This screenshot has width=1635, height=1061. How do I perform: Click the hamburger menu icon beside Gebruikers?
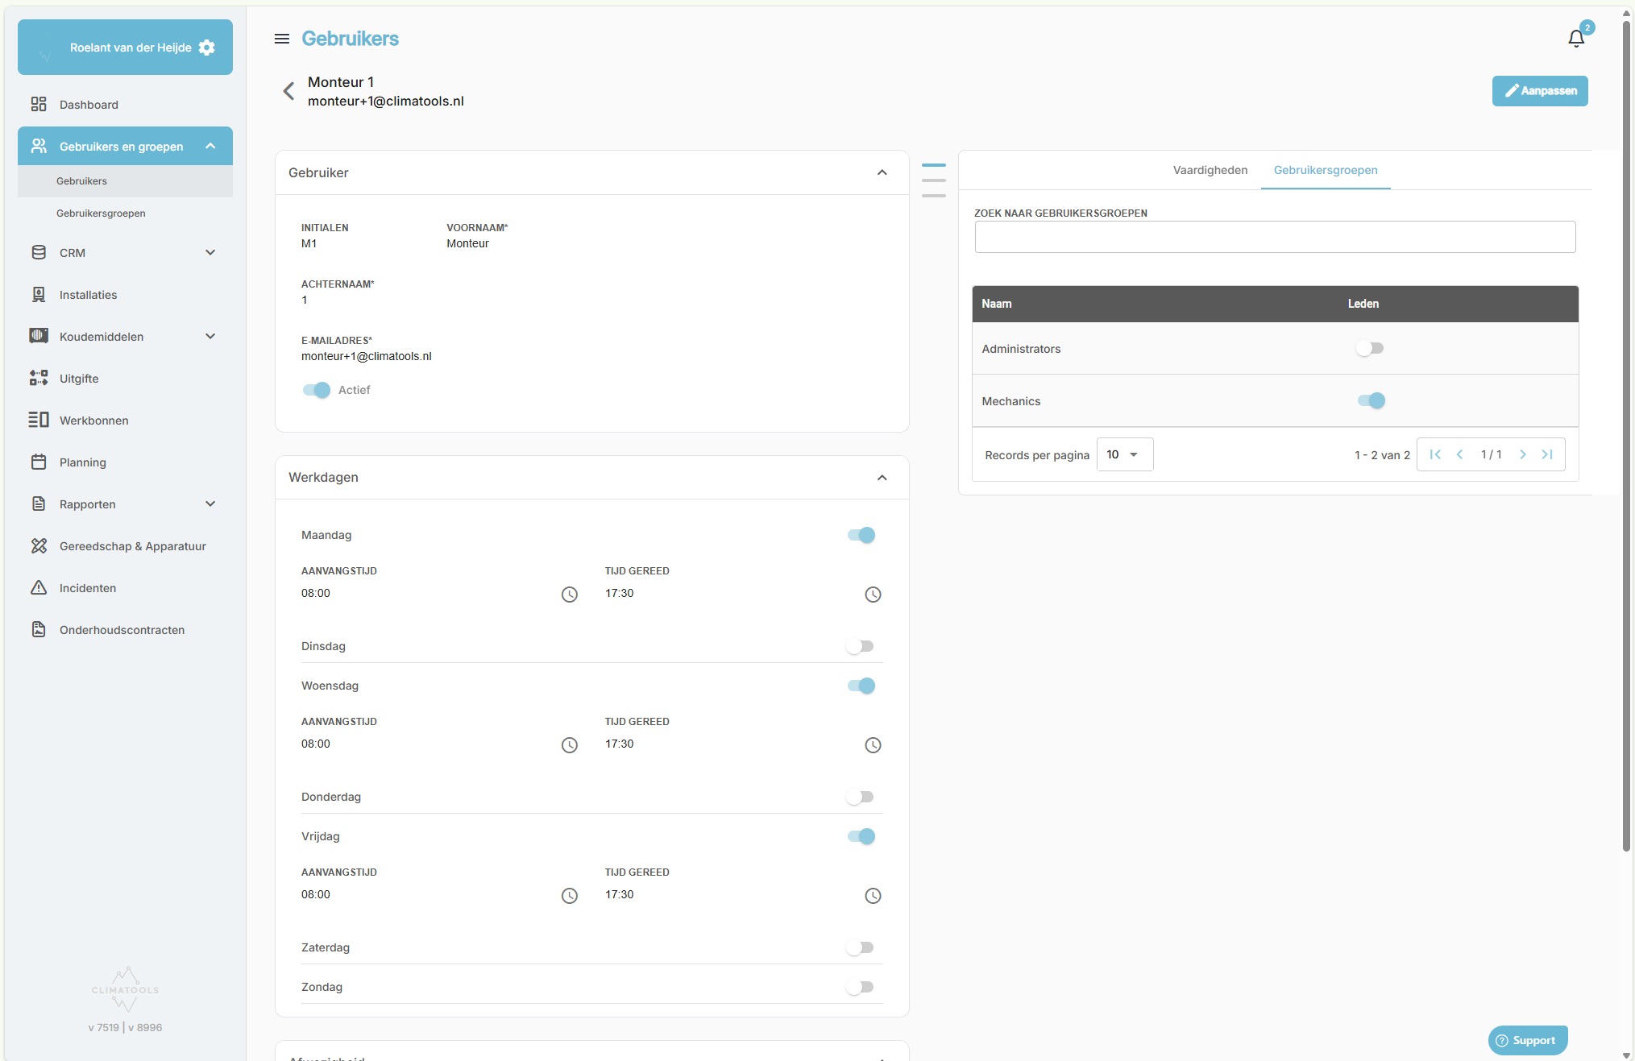pyautogui.click(x=282, y=39)
